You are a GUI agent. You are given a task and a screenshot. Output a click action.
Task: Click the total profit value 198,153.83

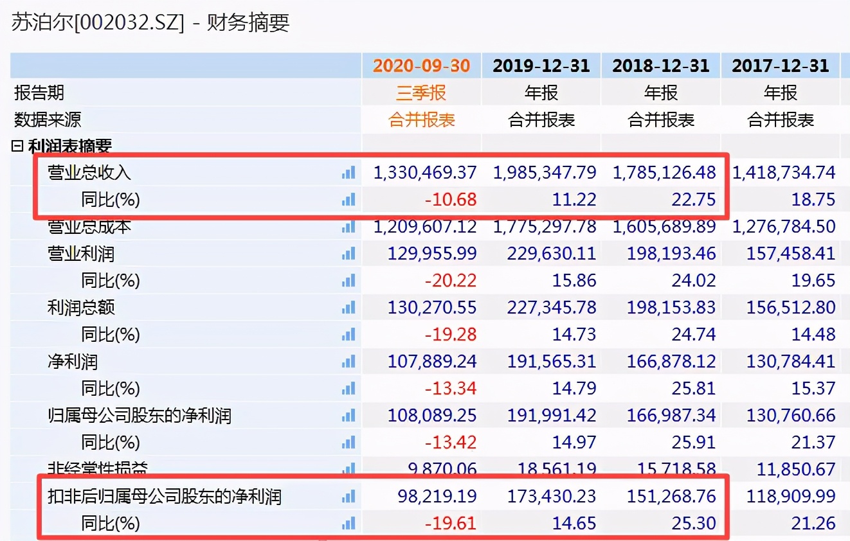click(x=671, y=308)
